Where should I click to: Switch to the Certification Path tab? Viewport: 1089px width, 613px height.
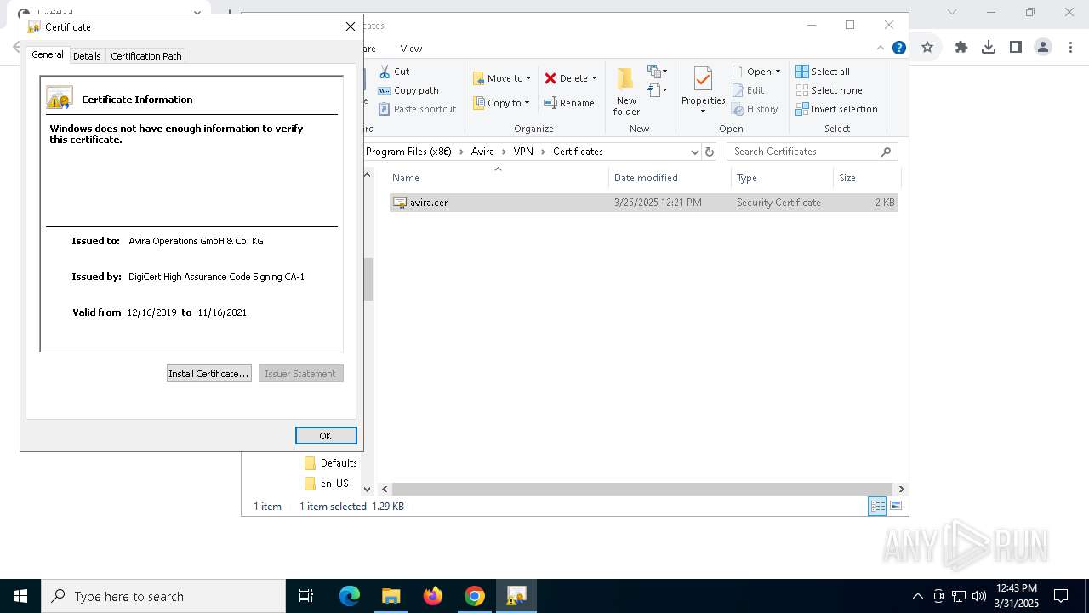[x=146, y=55]
